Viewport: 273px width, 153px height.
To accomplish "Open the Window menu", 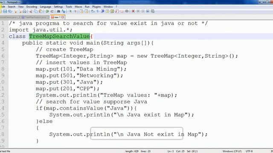I will (x=108, y=7).
